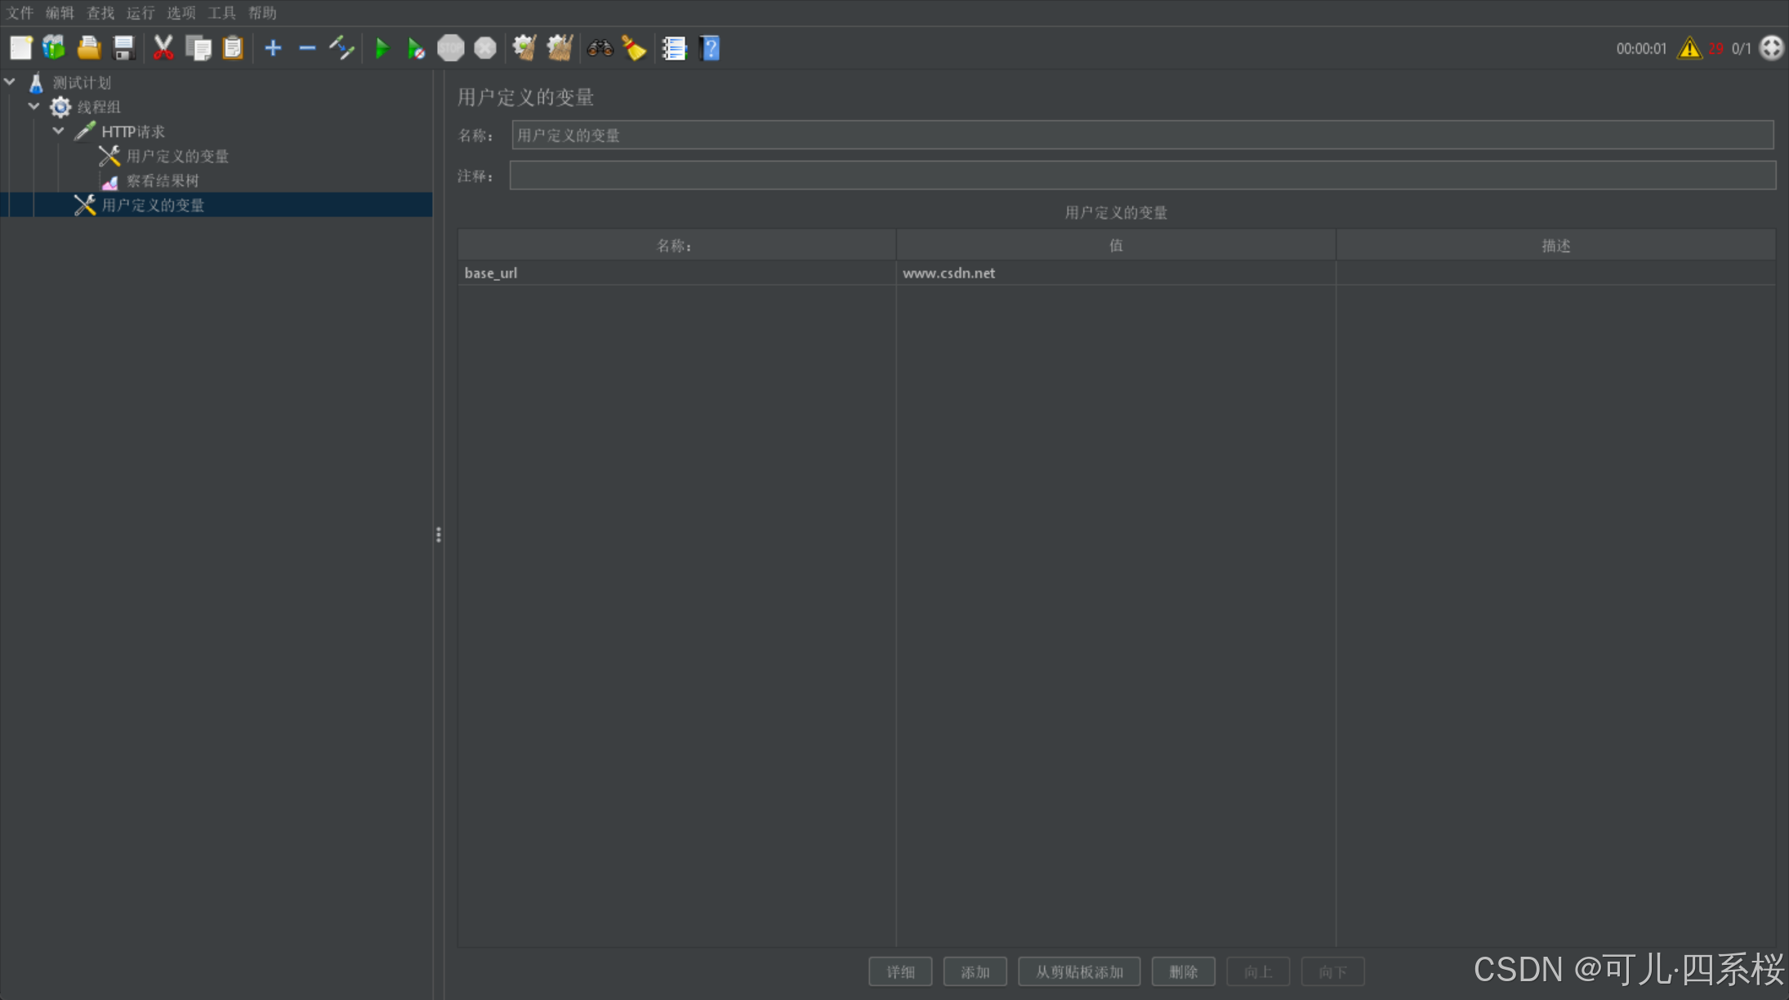The height and width of the screenshot is (1000, 1789).
Task: Click the Save disk icon
Action: pos(123,49)
